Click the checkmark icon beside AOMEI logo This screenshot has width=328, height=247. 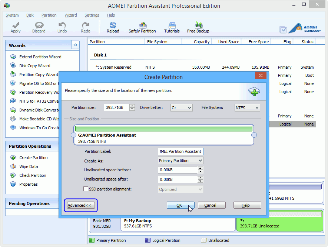[283, 30]
